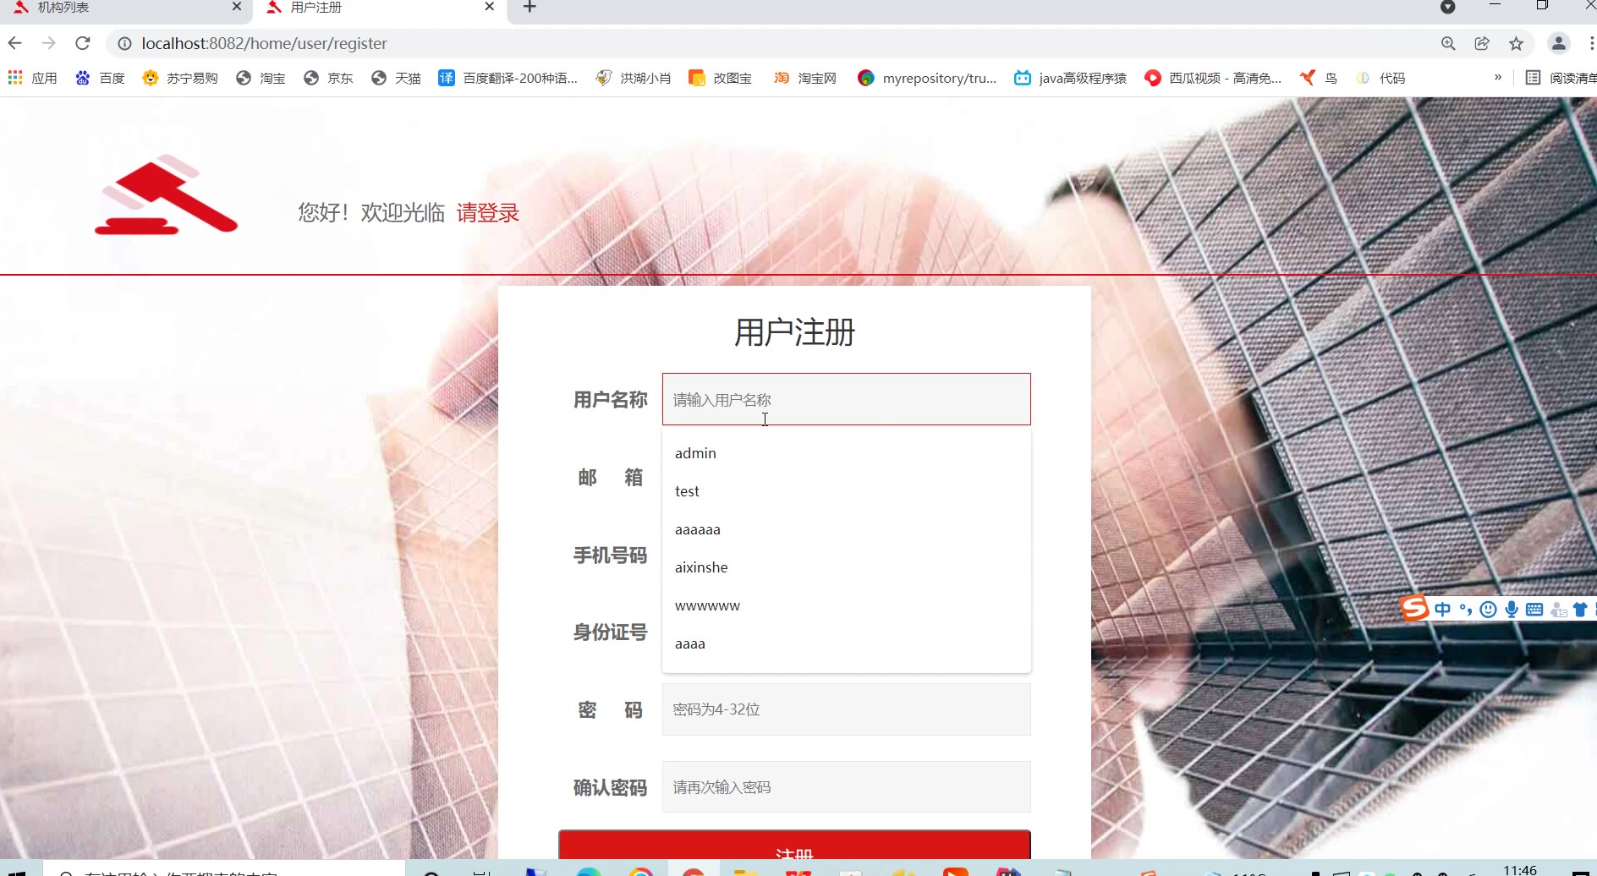
Task: Click the 请登录 login link
Action: coord(488,212)
